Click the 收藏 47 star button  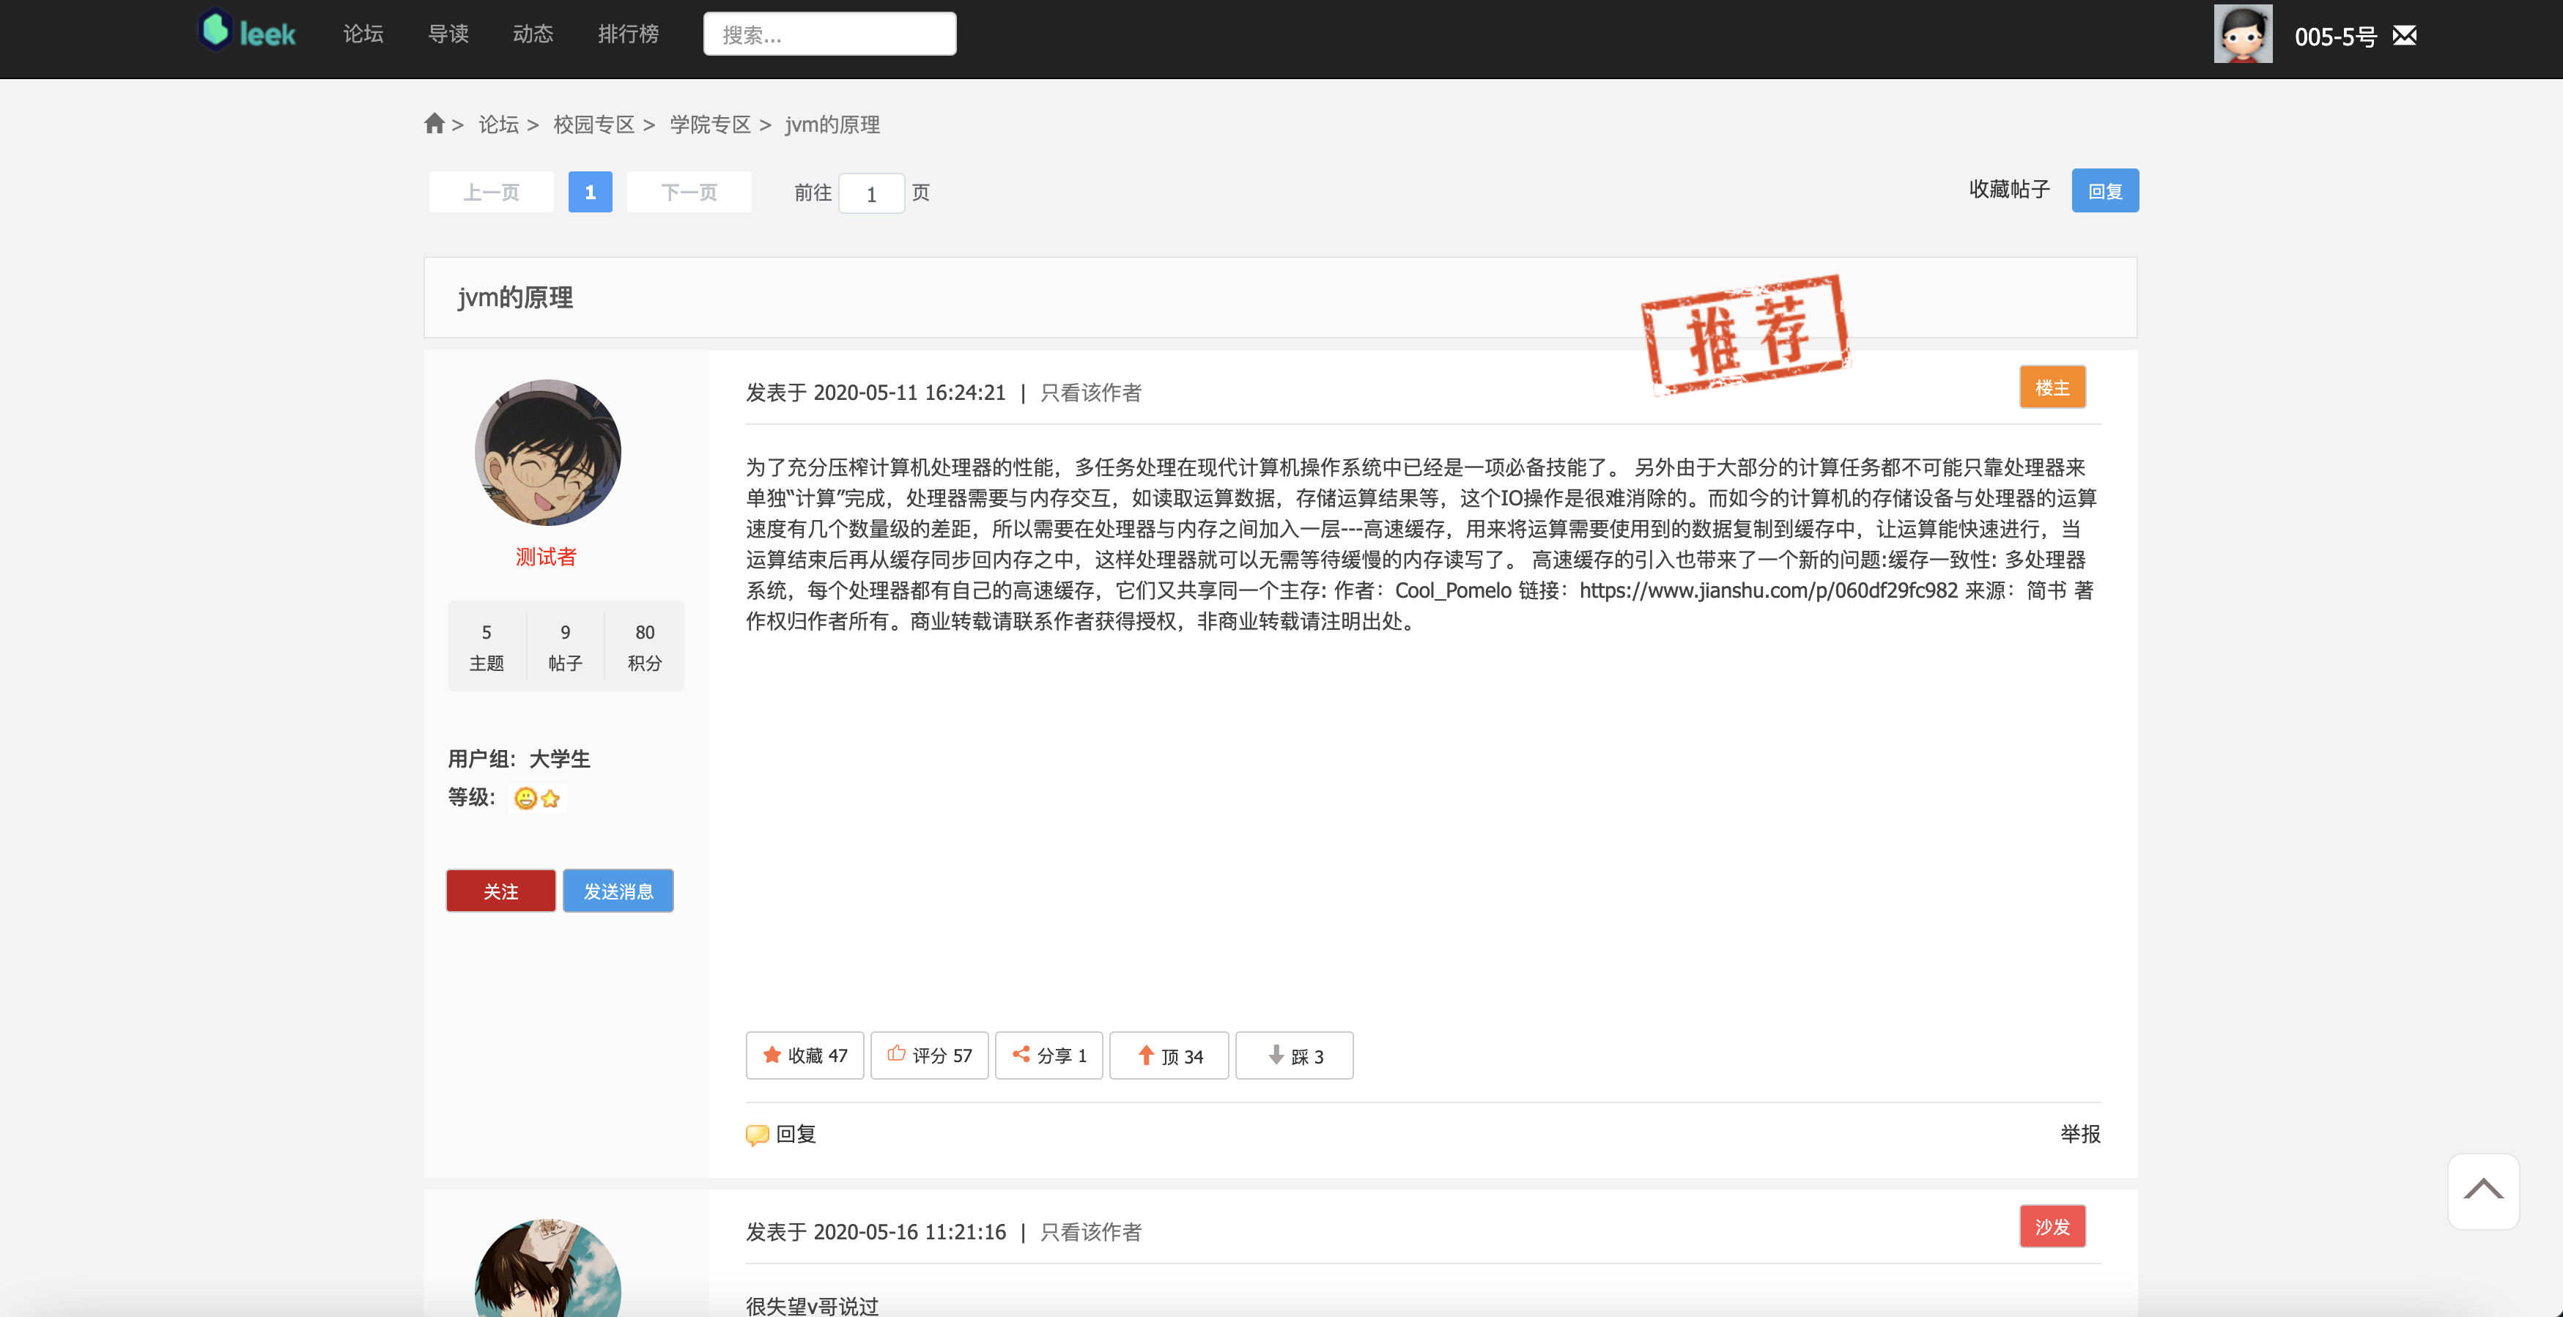[804, 1054]
